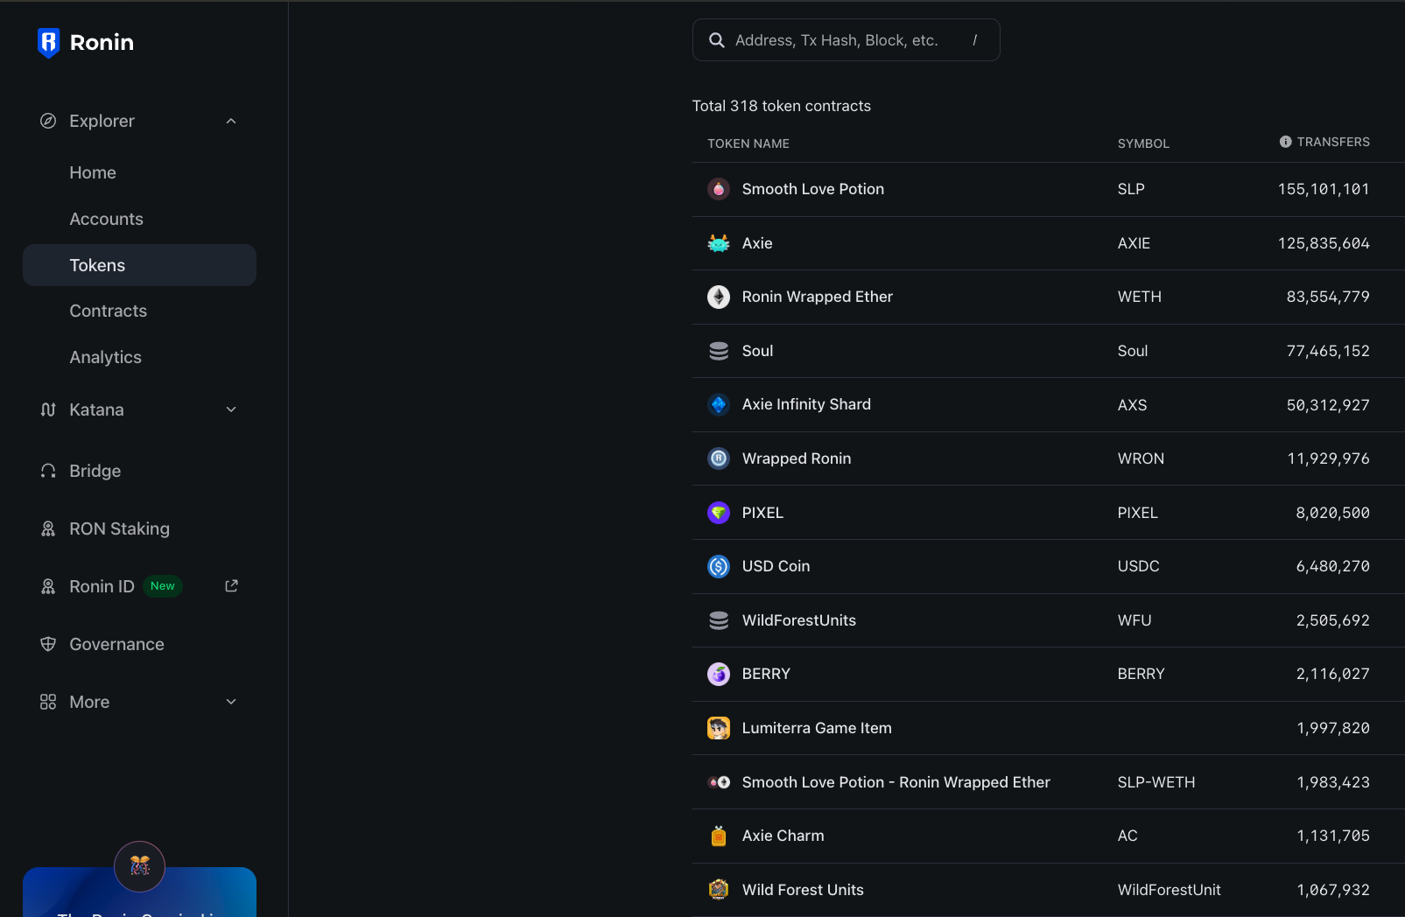This screenshot has width=1405, height=917.
Task: Open the Accounts page
Action: tap(106, 219)
